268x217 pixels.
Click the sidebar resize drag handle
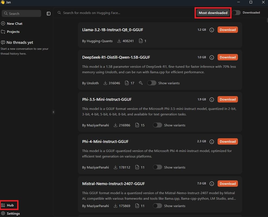(x=53, y=112)
